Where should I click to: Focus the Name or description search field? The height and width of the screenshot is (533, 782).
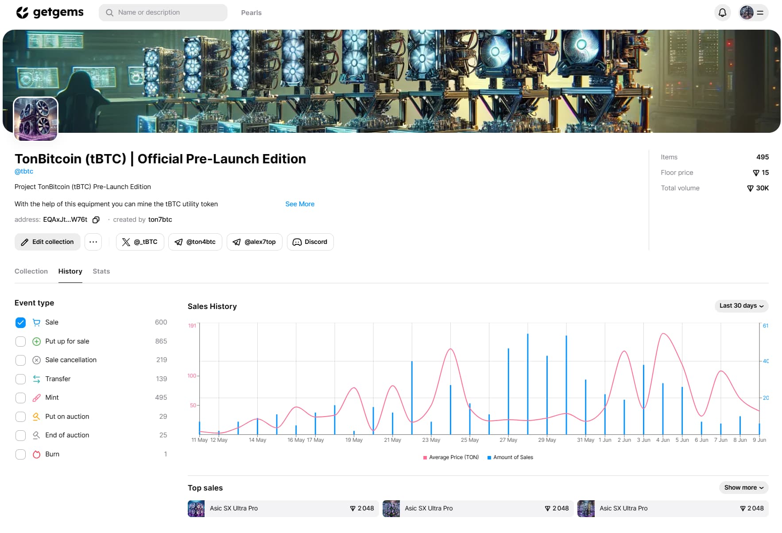click(163, 12)
